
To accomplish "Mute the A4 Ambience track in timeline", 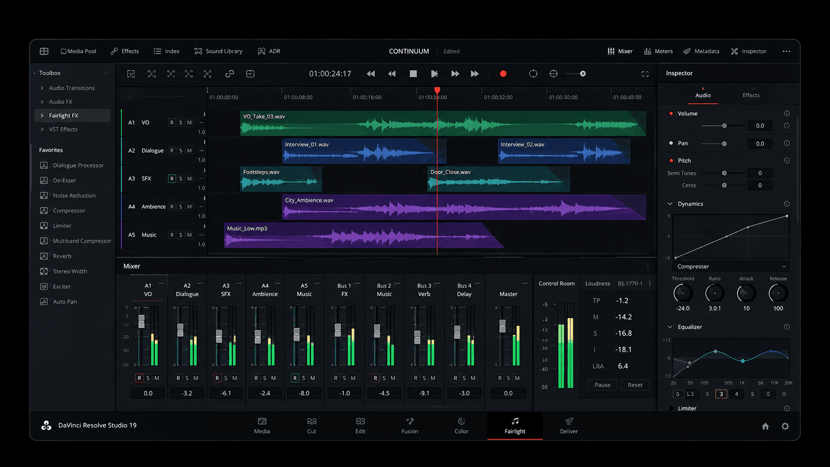I will tap(189, 206).
